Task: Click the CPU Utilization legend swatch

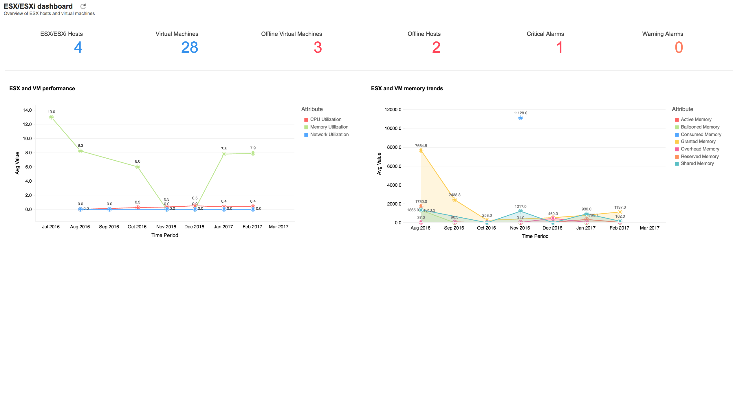Action: click(x=306, y=120)
